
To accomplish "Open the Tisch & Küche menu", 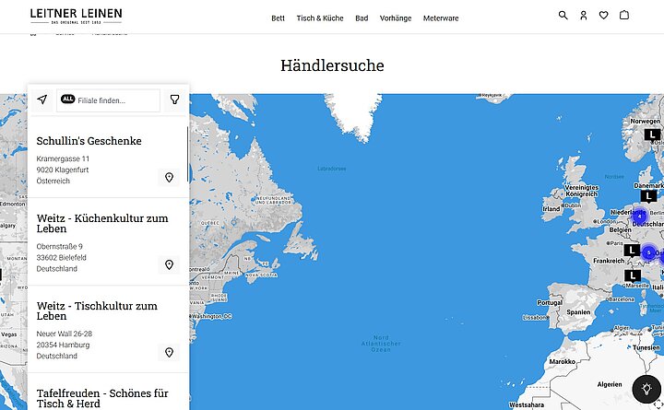I will point(319,18).
